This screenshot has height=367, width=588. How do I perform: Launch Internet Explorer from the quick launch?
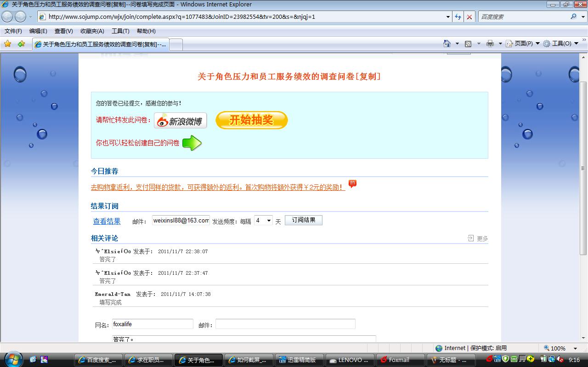(x=33, y=360)
